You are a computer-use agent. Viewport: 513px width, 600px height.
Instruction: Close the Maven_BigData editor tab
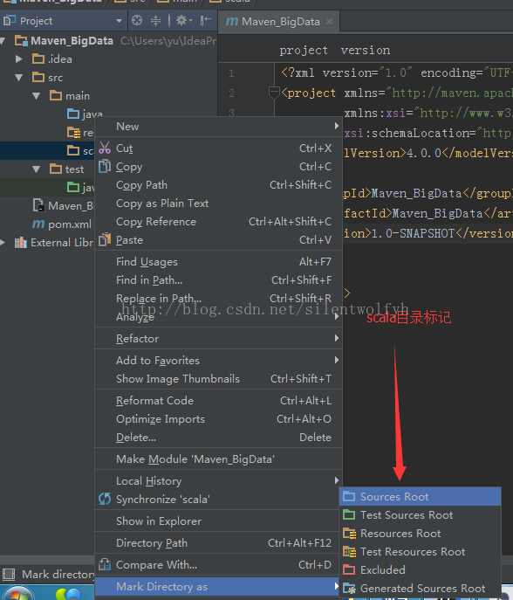click(x=329, y=22)
